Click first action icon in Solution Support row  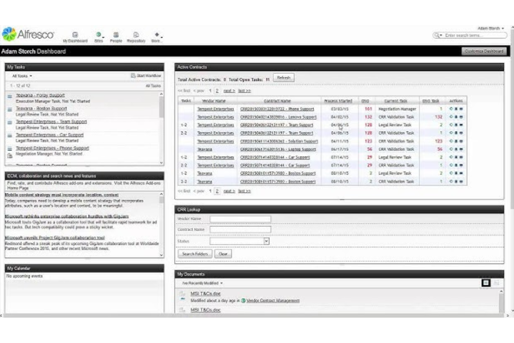[x=451, y=141]
